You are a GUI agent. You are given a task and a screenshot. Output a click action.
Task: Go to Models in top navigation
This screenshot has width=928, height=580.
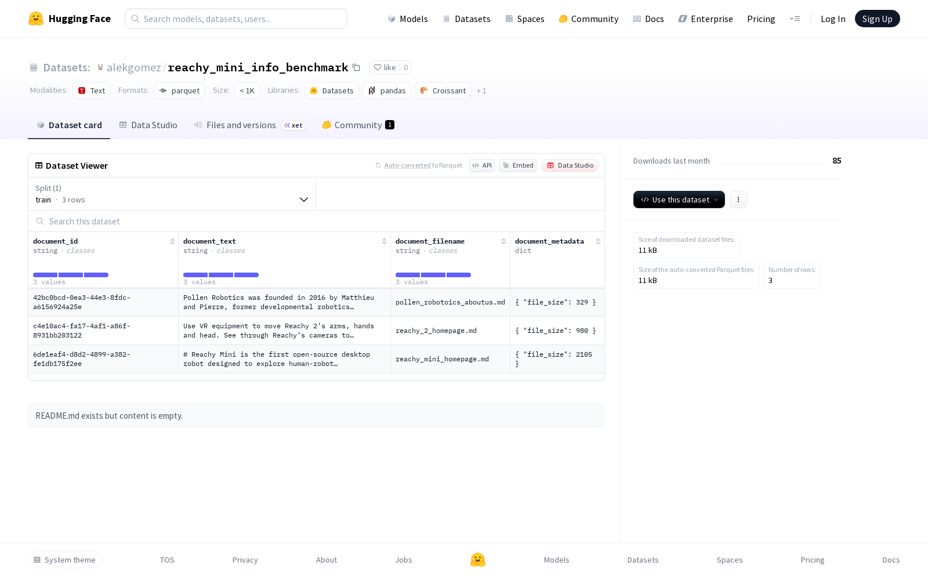coord(408,19)
